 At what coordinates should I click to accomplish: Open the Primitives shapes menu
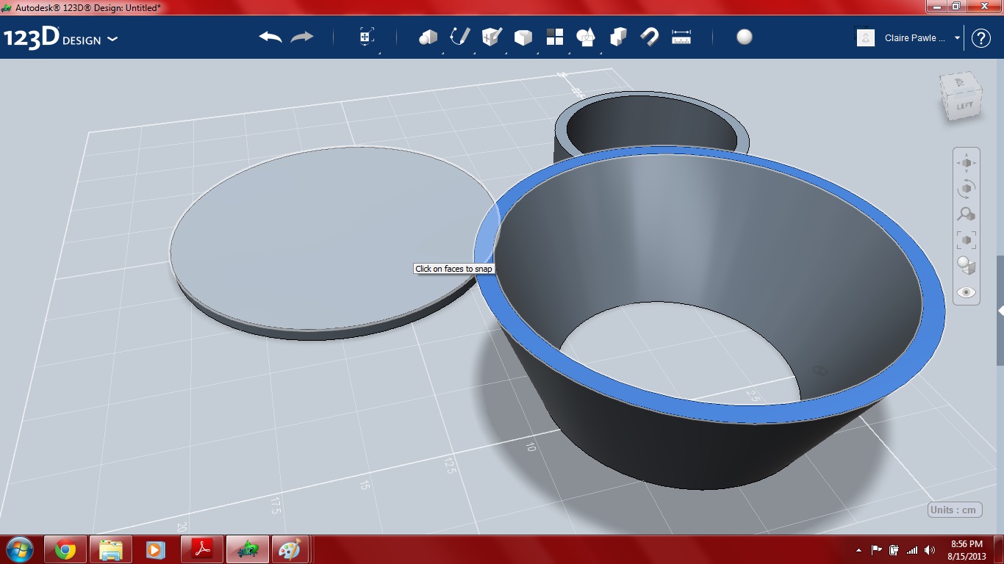click(428, 37)
